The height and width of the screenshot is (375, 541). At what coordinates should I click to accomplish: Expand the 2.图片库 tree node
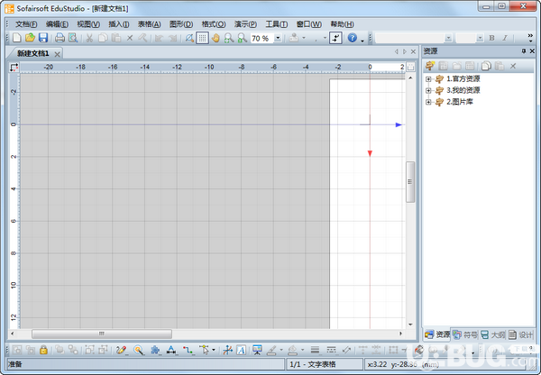point(428,102)
